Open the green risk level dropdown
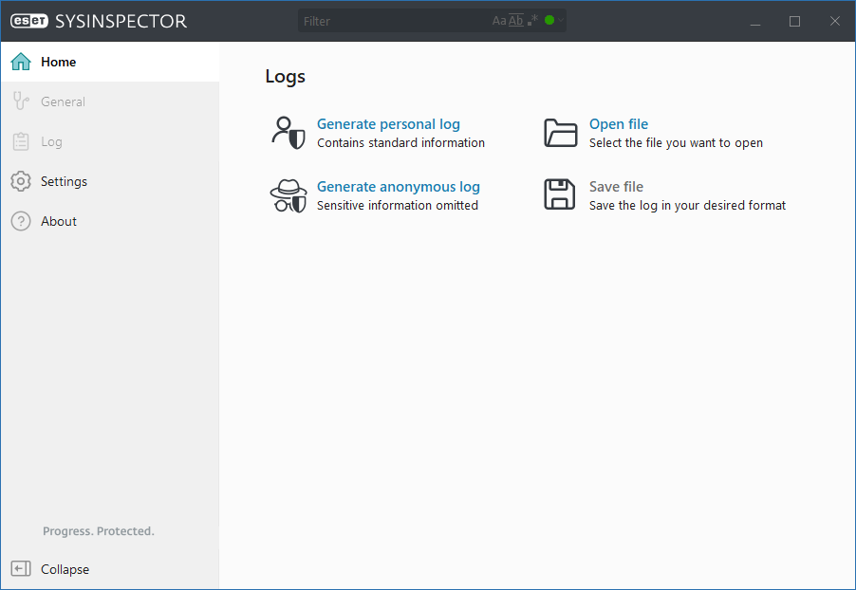 click(553, 21)
